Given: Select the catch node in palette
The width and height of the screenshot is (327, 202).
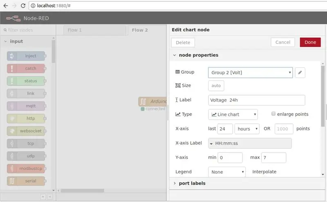Looking at the screenshot, I should point(26,68).
